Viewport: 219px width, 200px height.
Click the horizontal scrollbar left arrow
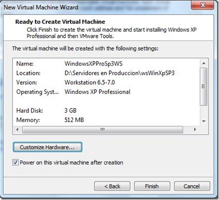point(17,130)
